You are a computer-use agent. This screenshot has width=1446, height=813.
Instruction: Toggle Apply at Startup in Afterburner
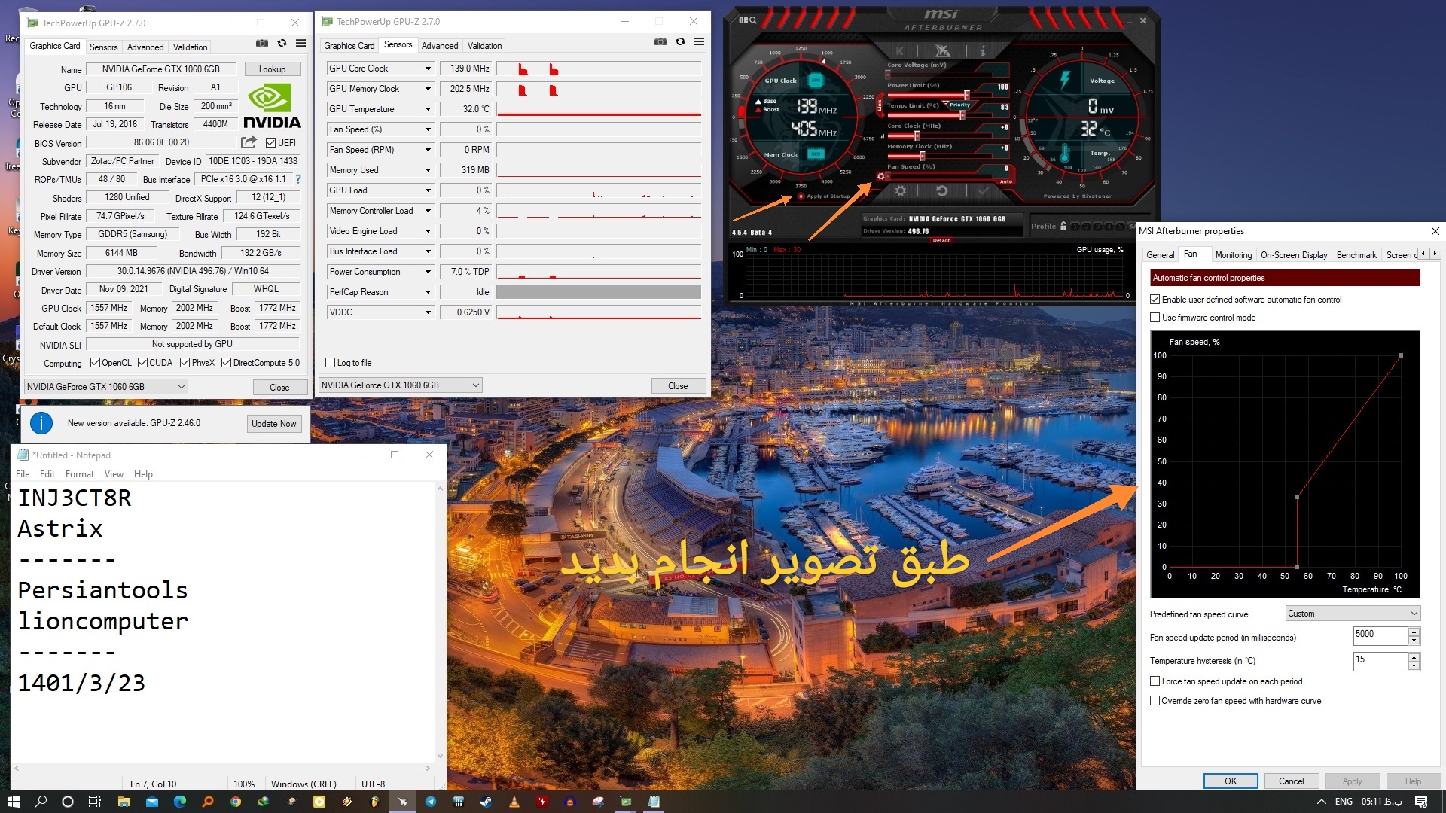800,196
